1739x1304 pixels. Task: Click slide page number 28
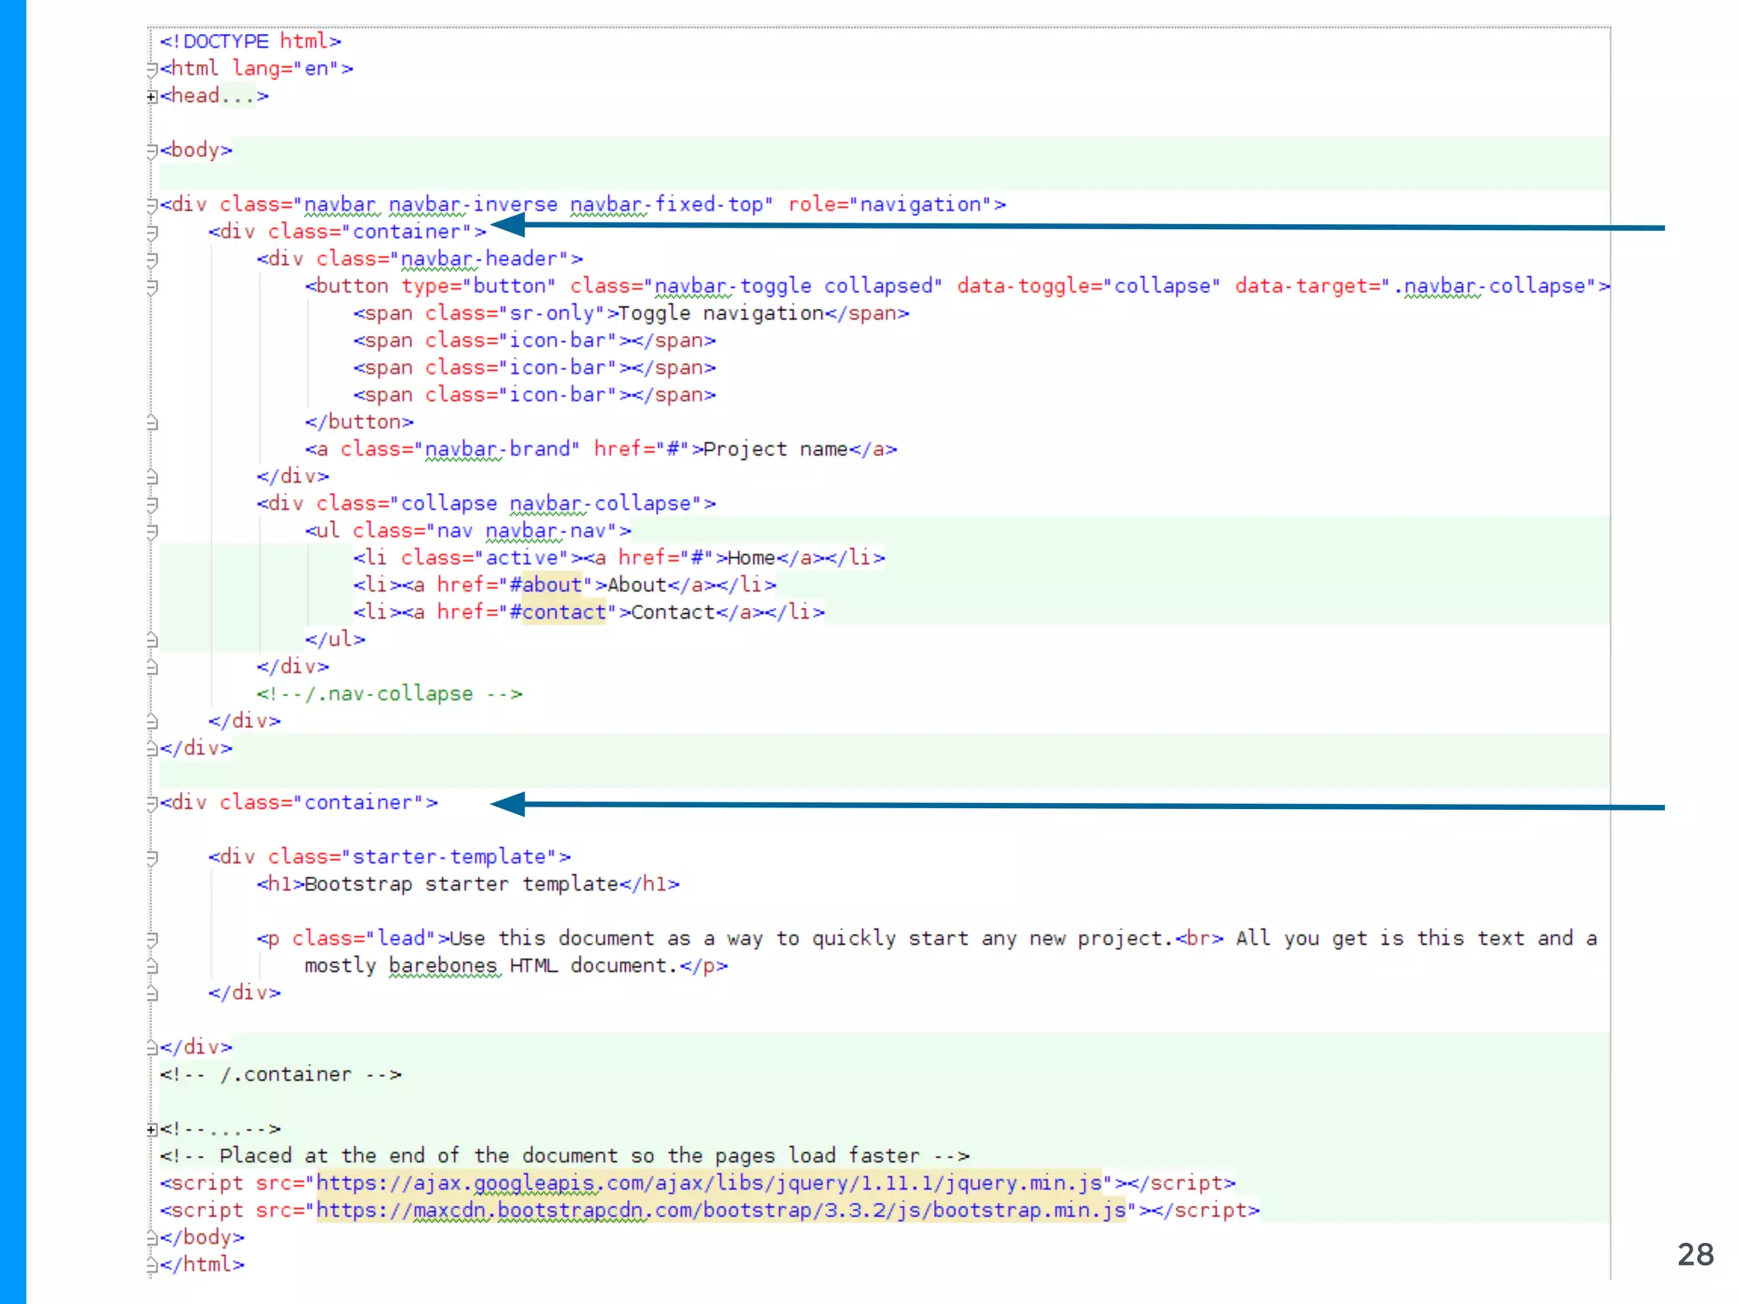click(x=1695, y=1254)
